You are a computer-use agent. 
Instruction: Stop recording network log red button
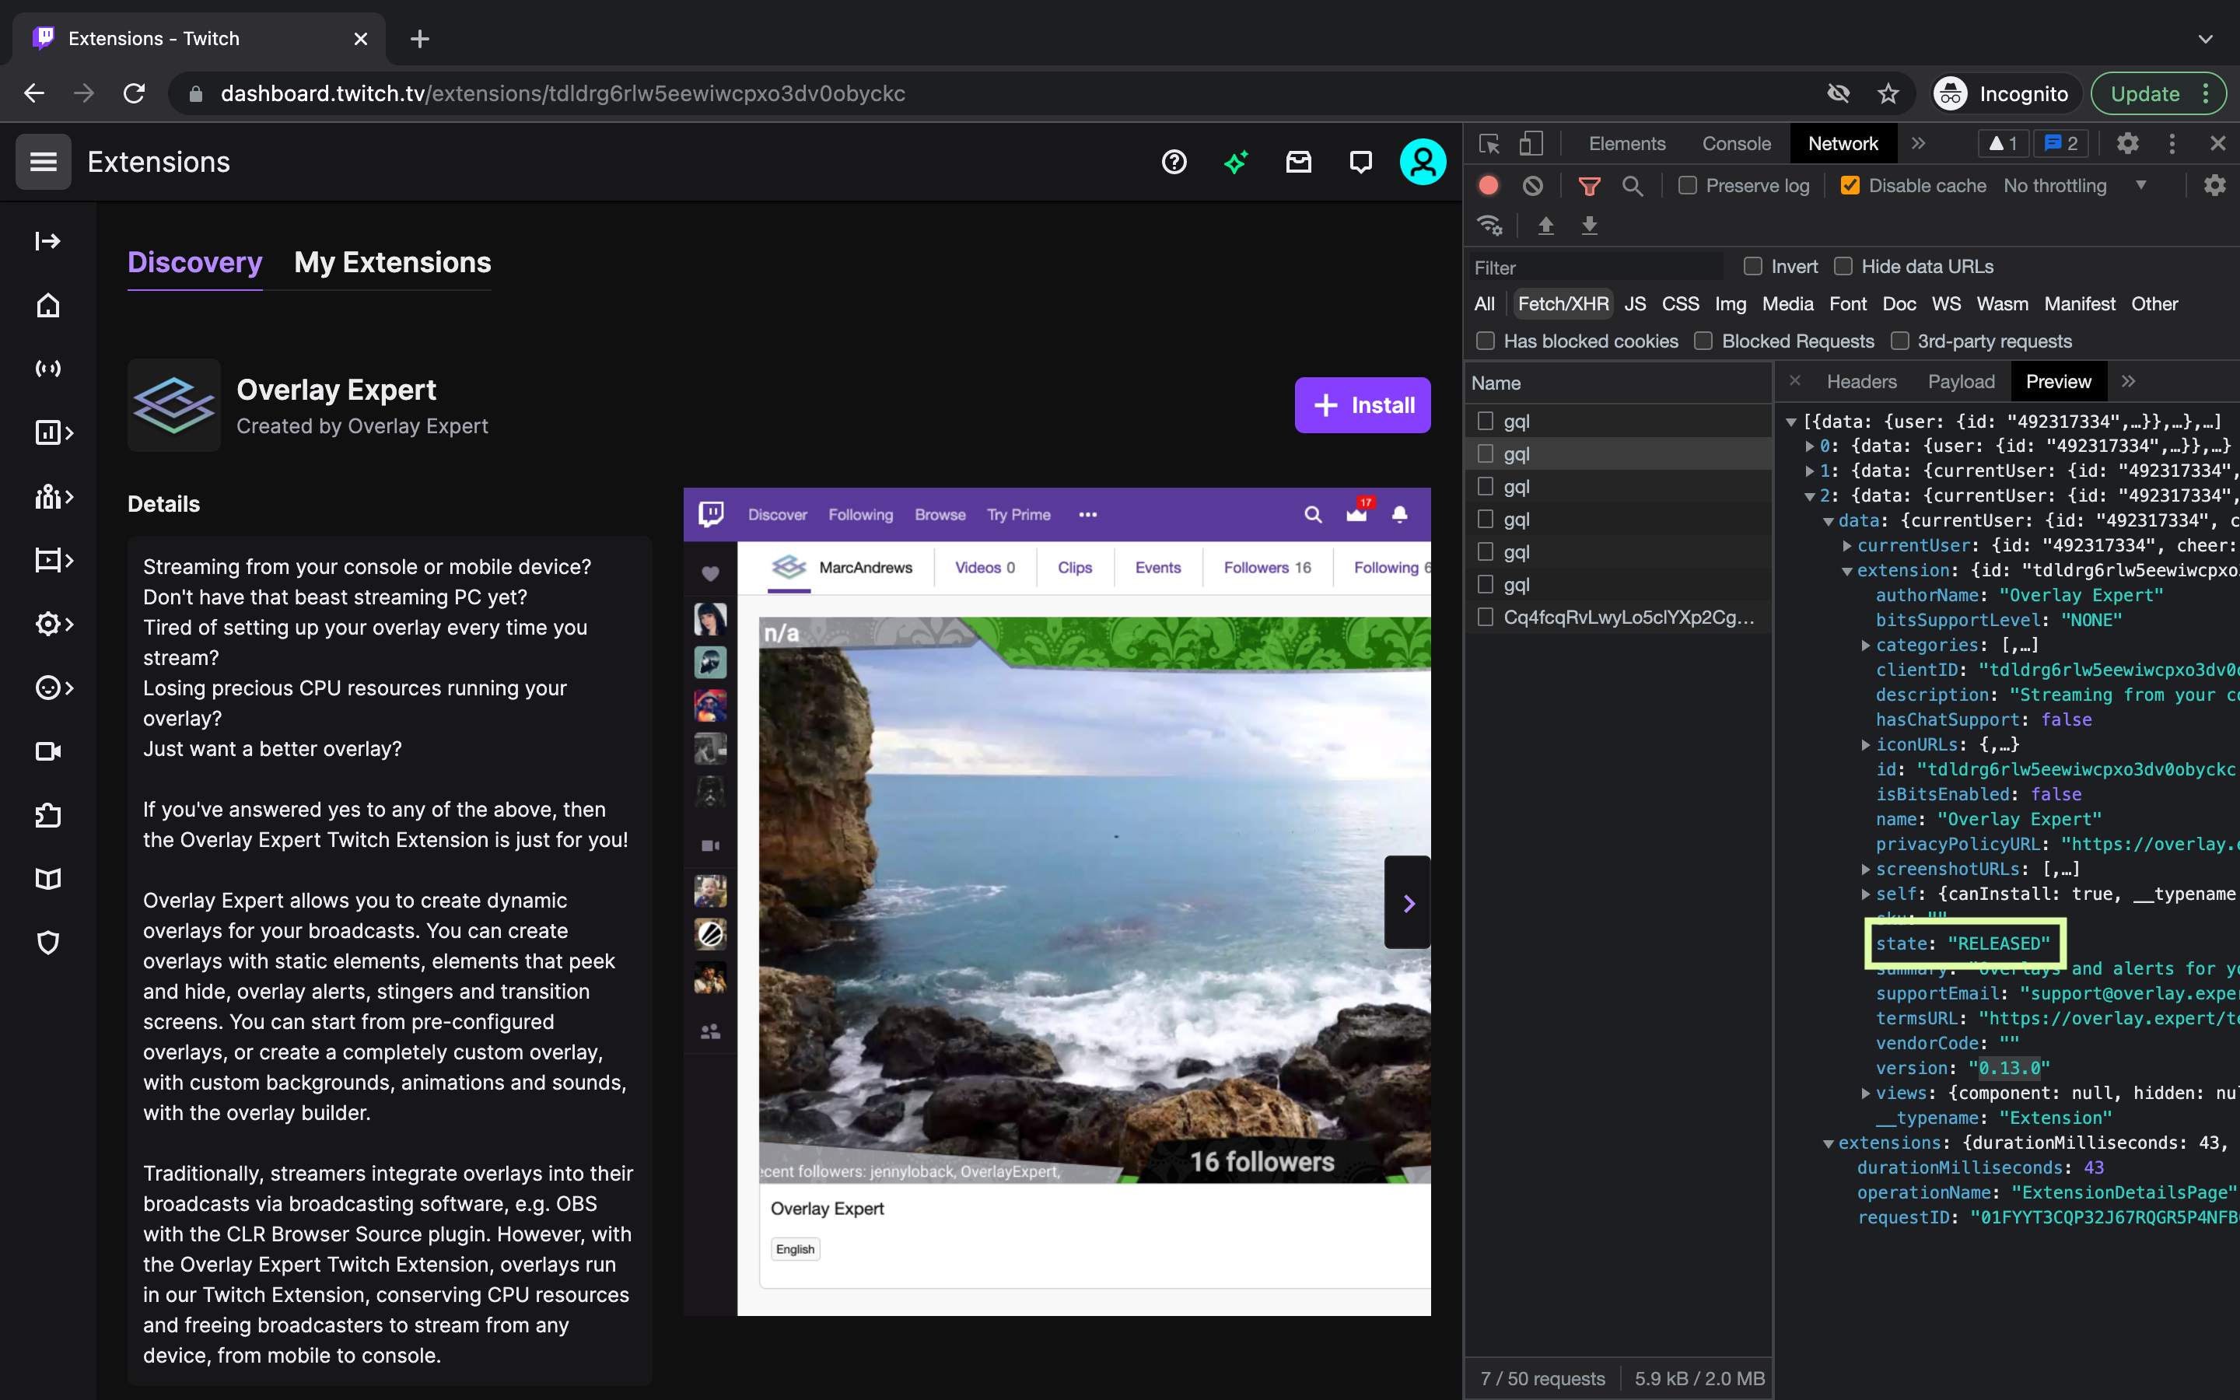point(1489,186)
